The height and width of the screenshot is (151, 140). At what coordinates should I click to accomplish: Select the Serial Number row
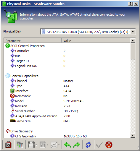(x=67, y=111)
